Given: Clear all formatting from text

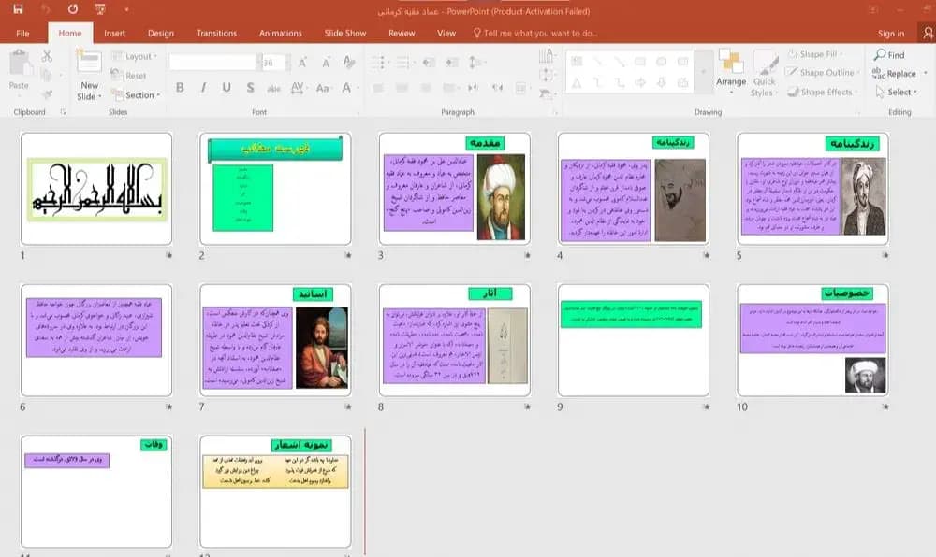Looking at the screenshot, I should click(x=348, y=63).
